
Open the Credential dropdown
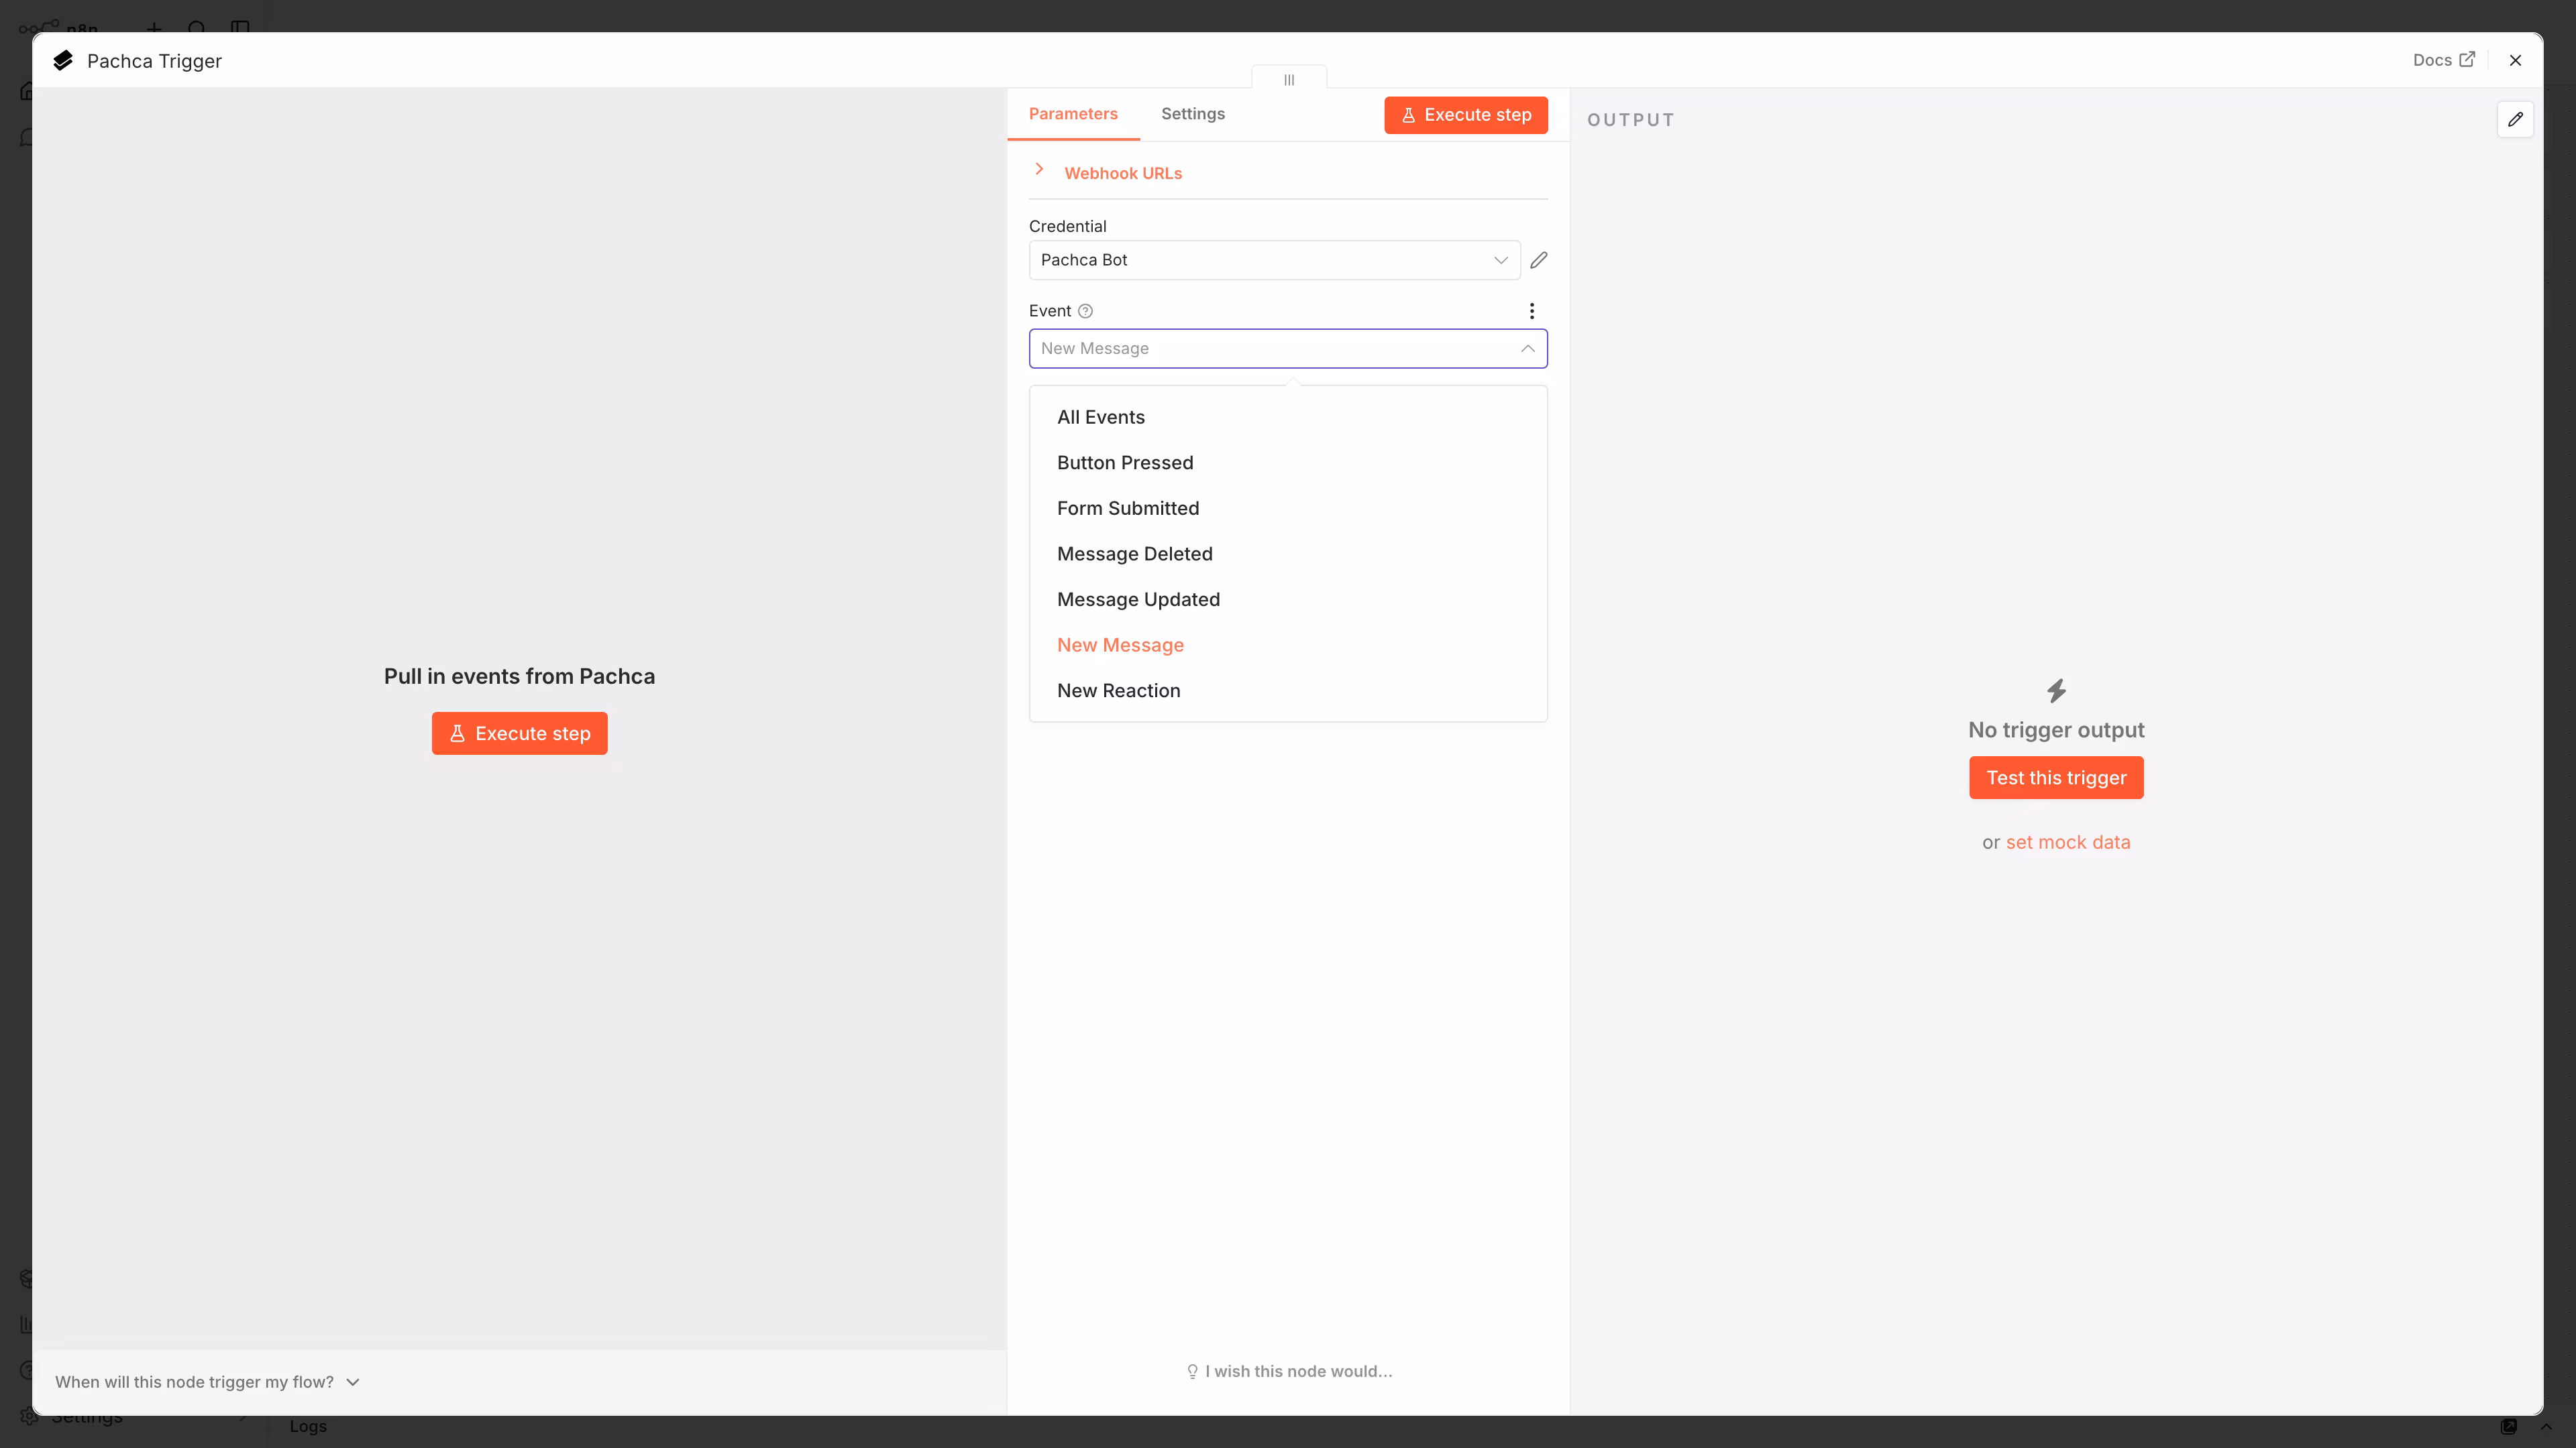[x=1274, y=260]
